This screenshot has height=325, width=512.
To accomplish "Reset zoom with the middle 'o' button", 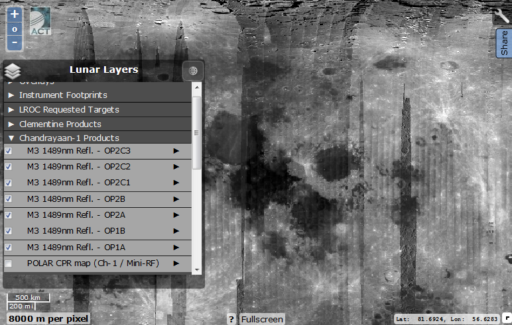I will click(x=15, y=29).
